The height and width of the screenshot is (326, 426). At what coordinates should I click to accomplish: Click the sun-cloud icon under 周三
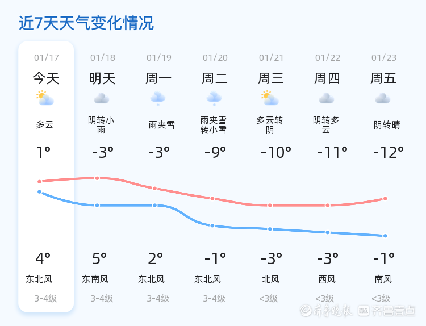[x=270, y=99]
